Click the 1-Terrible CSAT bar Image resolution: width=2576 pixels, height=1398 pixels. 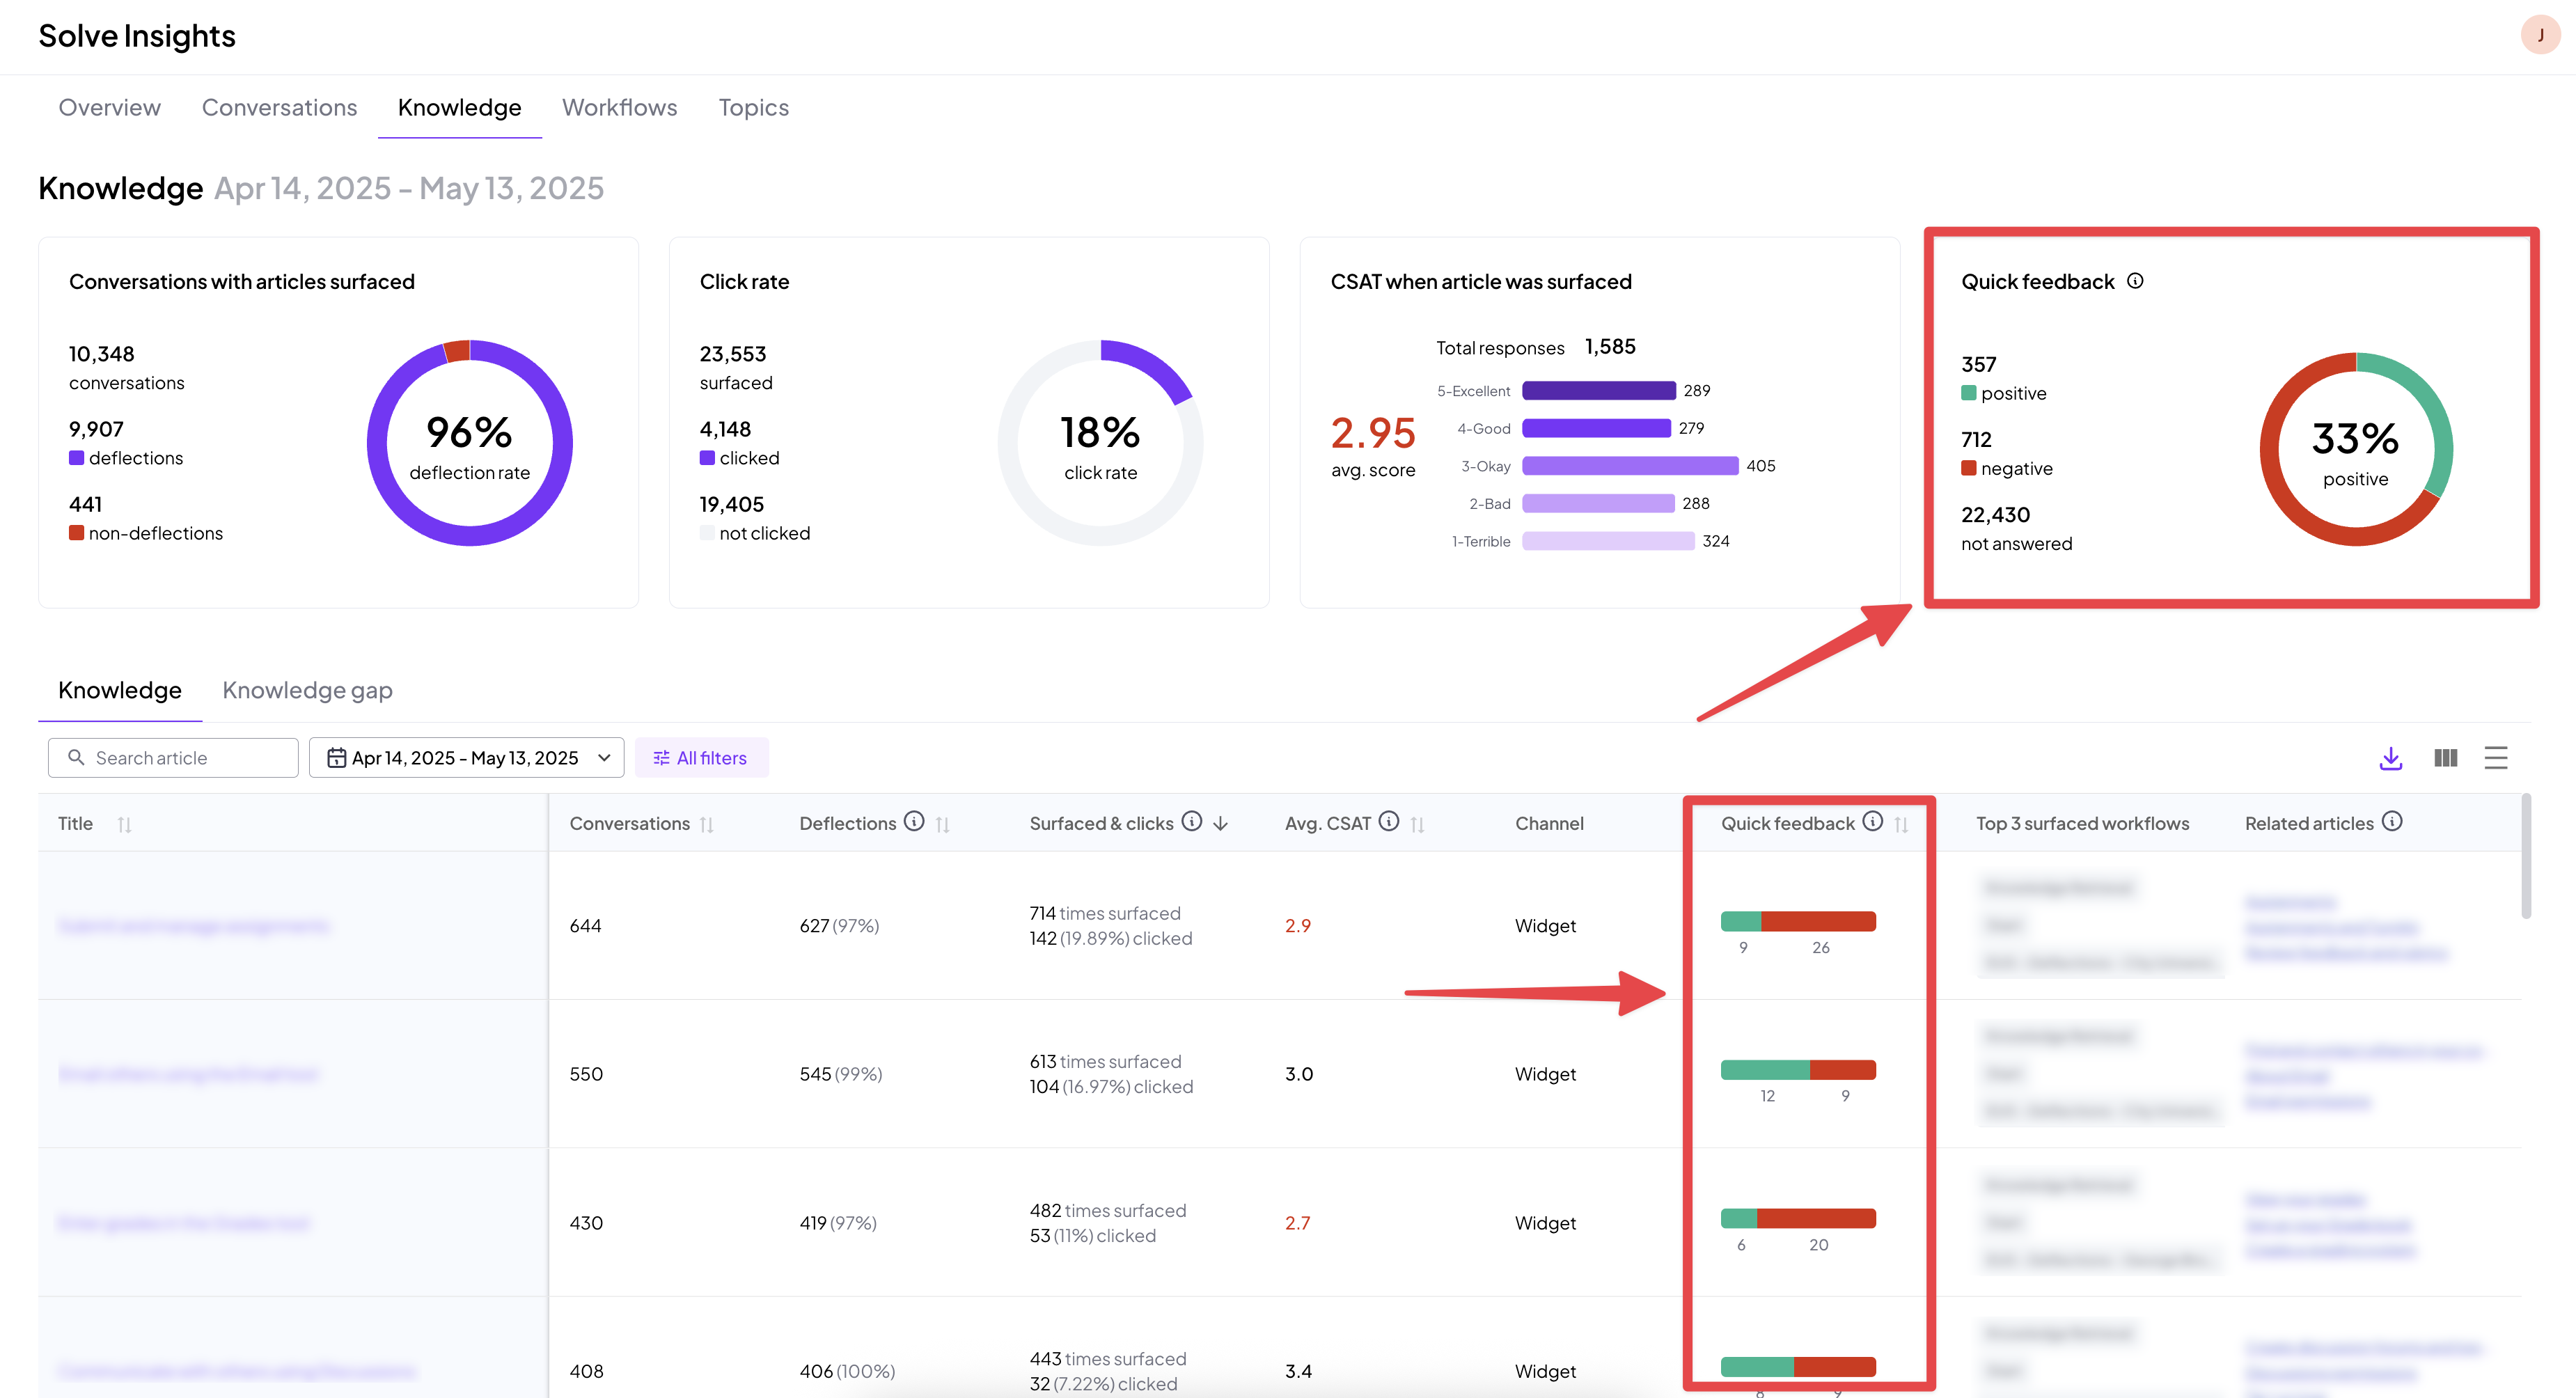click(x=1608, y=541)
